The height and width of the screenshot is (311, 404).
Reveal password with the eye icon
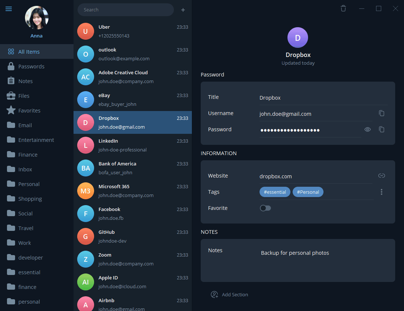(367, 129)
